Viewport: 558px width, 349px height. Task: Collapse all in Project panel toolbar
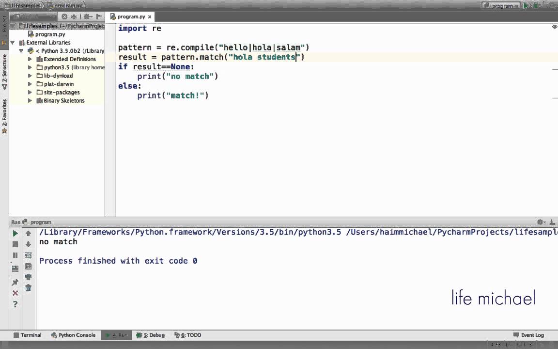click(74, 16)
